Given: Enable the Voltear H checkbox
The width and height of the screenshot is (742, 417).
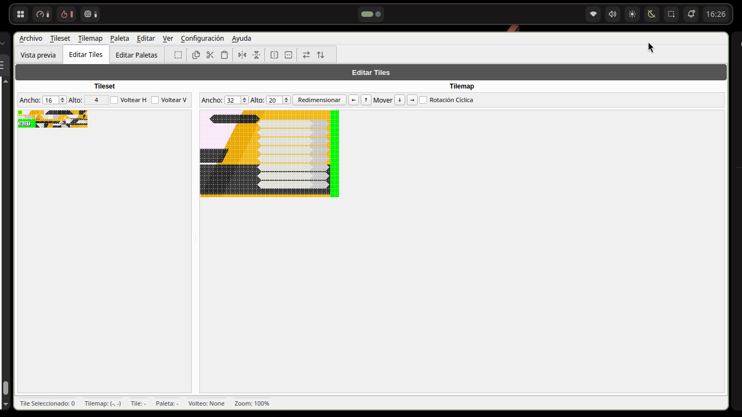Looking at the screenshot, I should point(114,100).
